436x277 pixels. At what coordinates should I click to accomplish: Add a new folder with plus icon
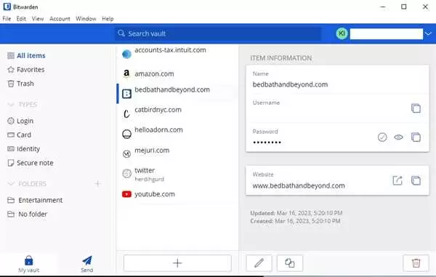pyautogui.click(x=97, y=183)
